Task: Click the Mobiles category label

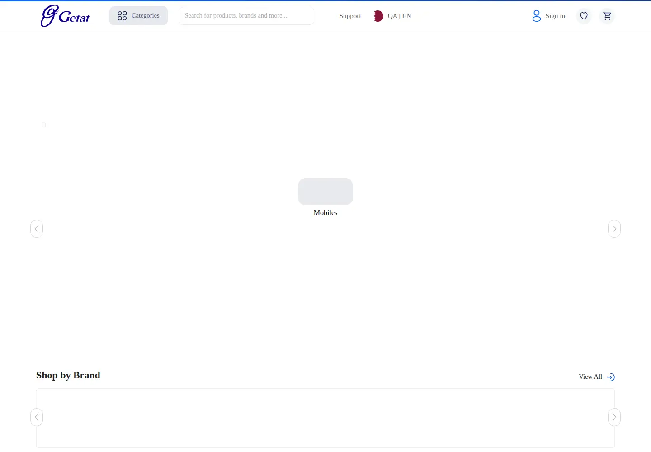Action: point(325,213)
